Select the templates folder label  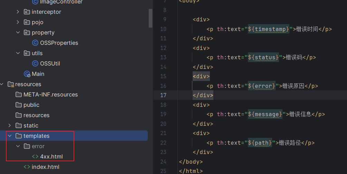tap(37, 136)
